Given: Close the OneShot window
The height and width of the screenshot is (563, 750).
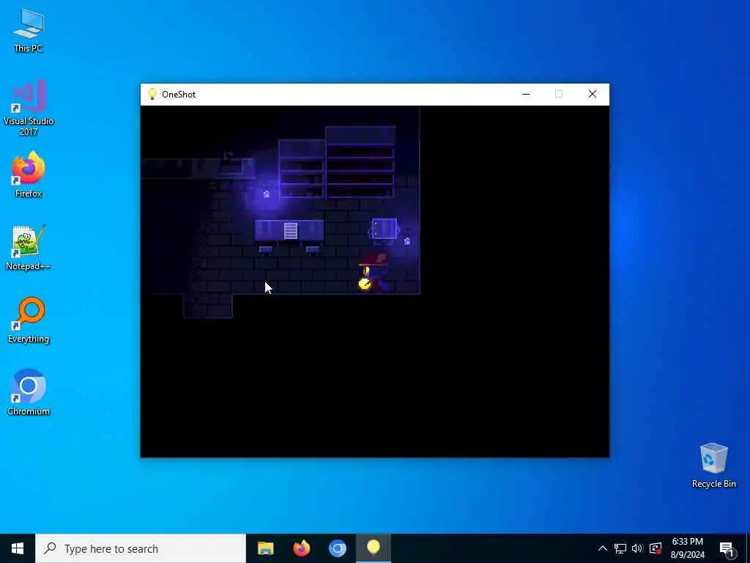Looking at the screenshot, I should [x=592, y=95].
